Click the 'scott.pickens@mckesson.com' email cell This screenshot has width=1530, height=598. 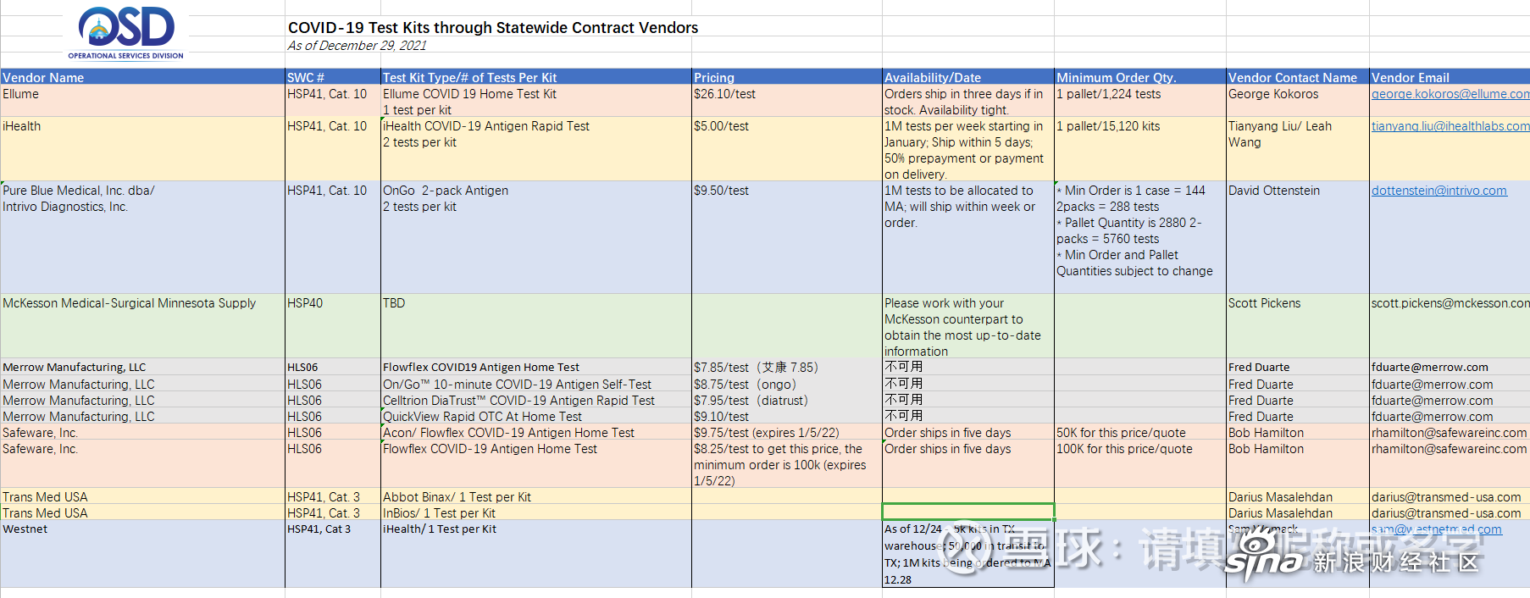click(1450, 326)
